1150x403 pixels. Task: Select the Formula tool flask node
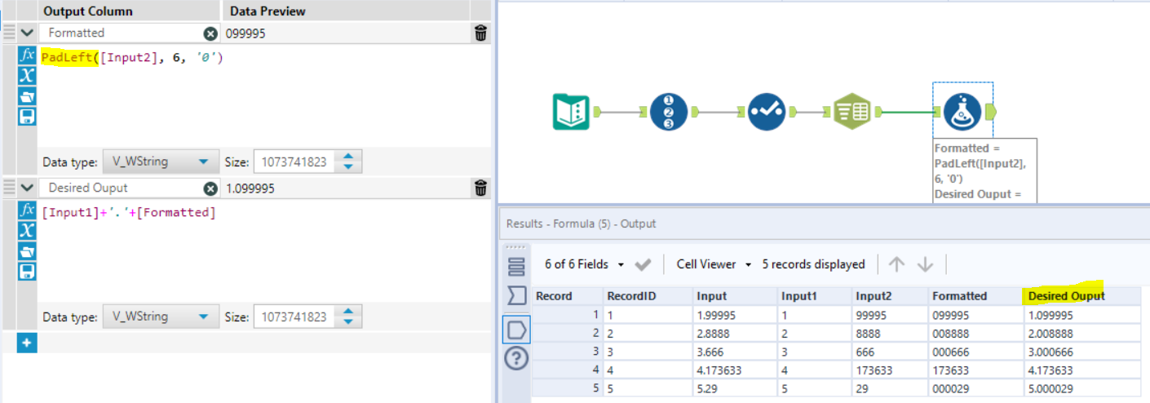coord(962,112)
